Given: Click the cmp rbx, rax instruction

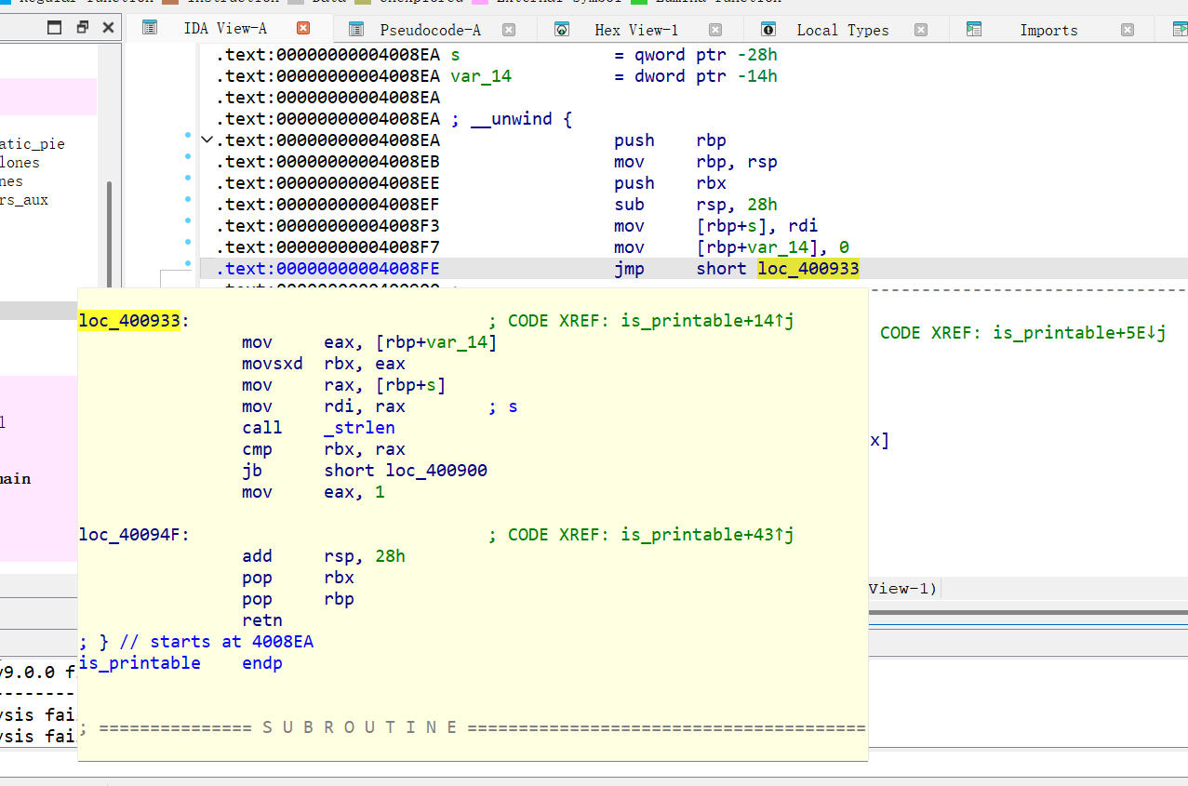Looking at the screenshot, I should click(324, 449).
